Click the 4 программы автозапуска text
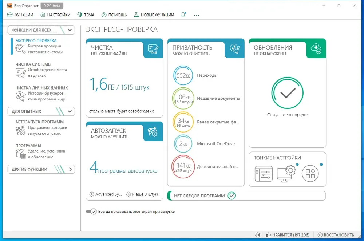Screen dimensions: 364x241 123,167
